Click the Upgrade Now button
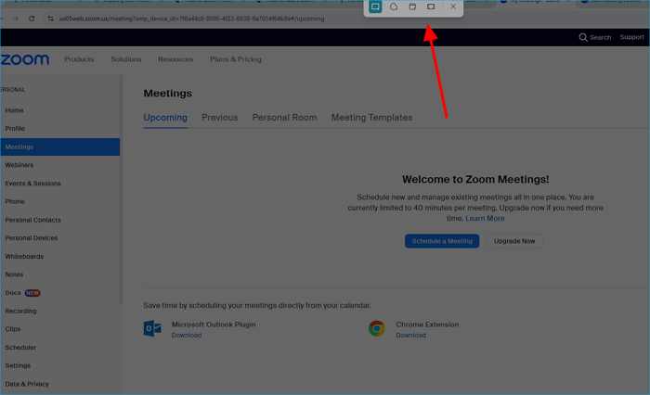The height and width of the screenshot is (395, 650). tap(514, 241)
